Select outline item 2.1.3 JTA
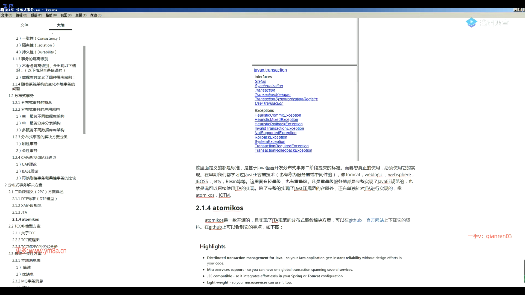 [x=20, y=213]
